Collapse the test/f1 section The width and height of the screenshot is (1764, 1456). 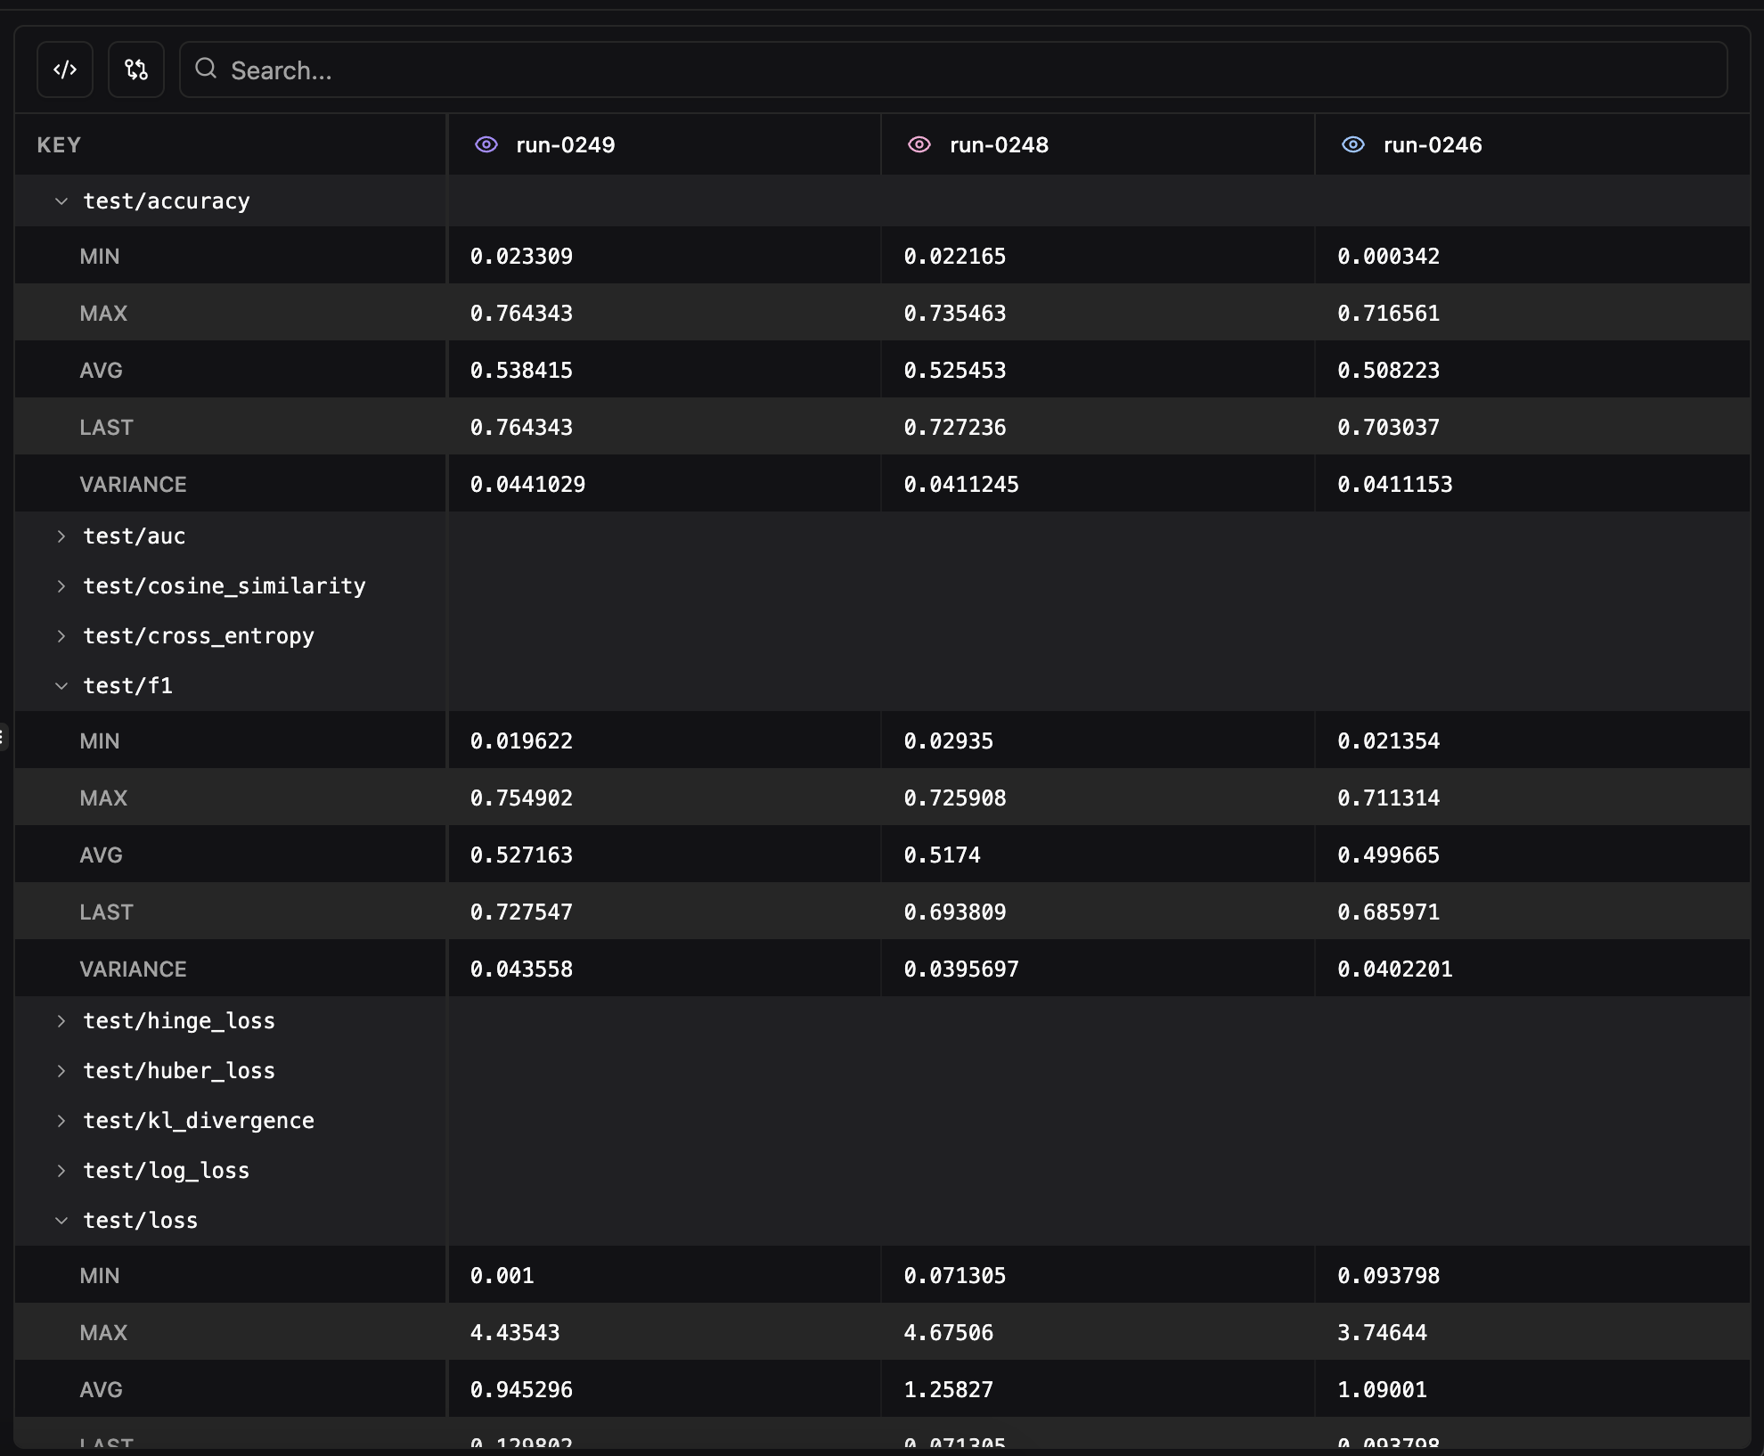pyautogui.click(x=61, y=686)
